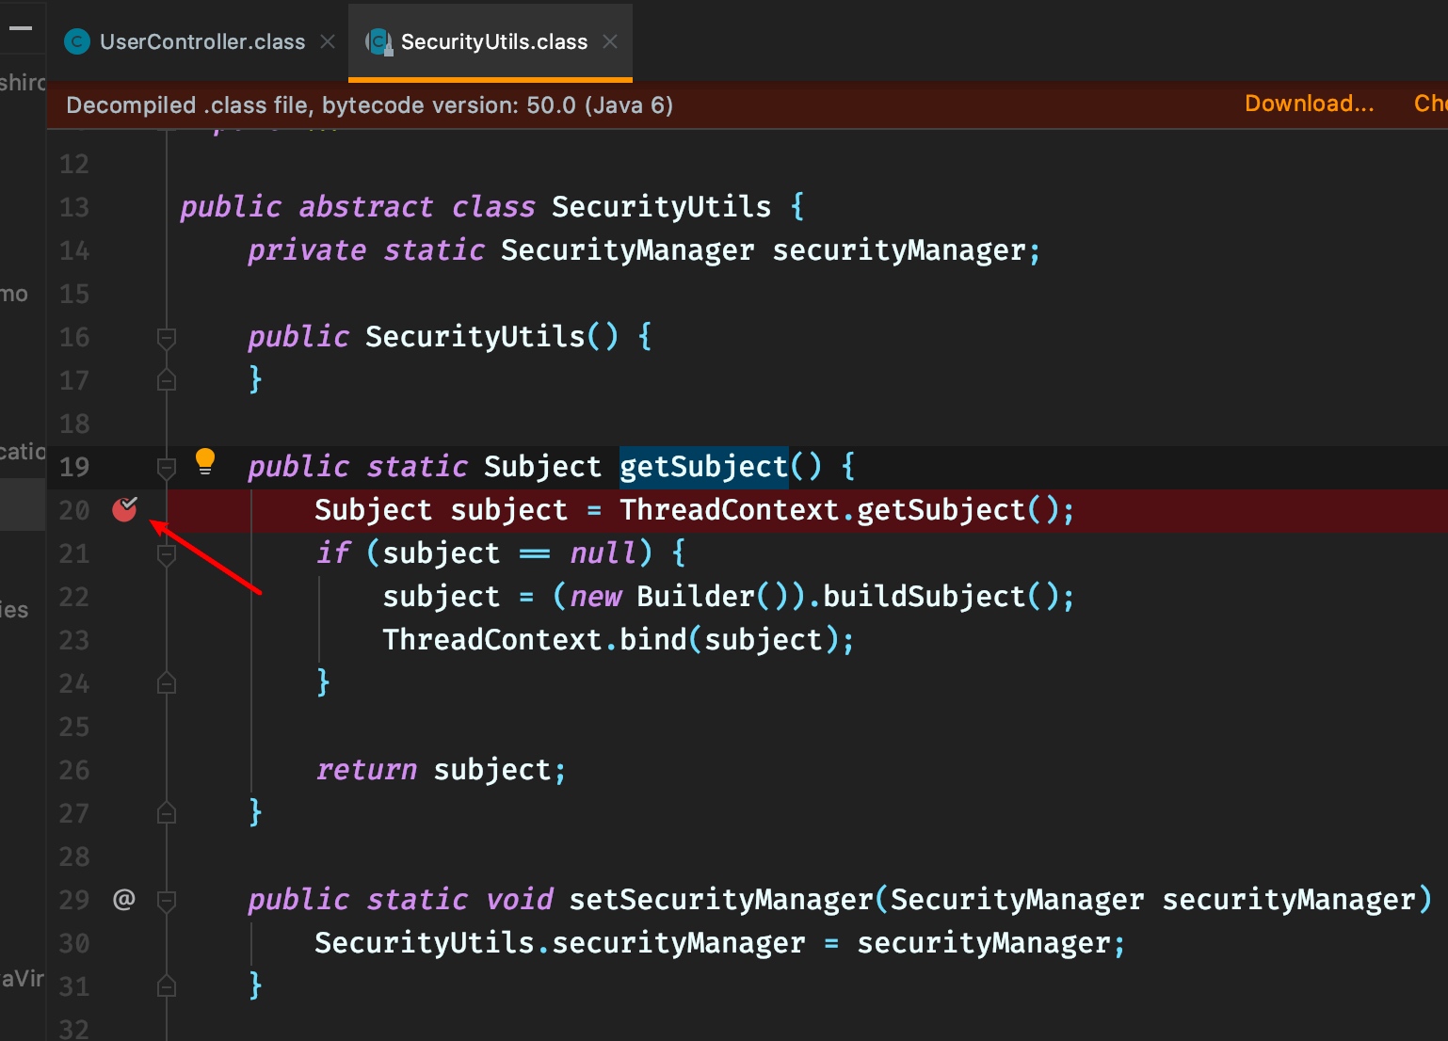Click the highlighted getSubject method name
The height and width of the screenshot is (1041, 1448).
[x=702, y=467]
